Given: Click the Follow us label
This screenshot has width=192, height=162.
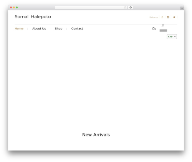Looking at the screenshot, I should click(x=154, y=17).
